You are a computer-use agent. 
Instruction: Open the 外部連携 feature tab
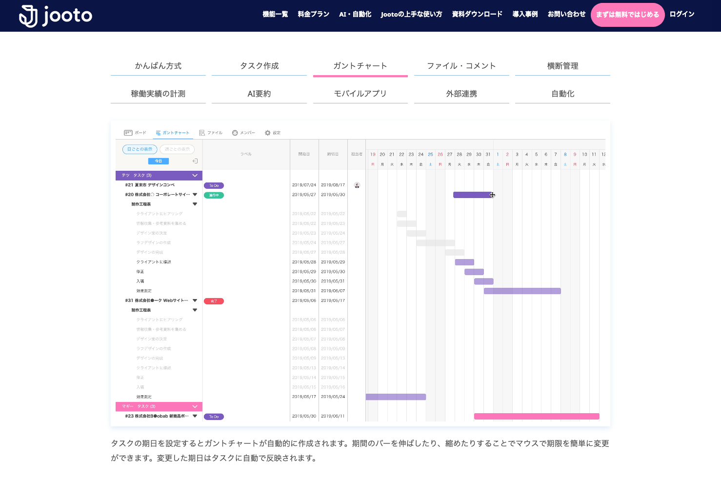[461, 94]
